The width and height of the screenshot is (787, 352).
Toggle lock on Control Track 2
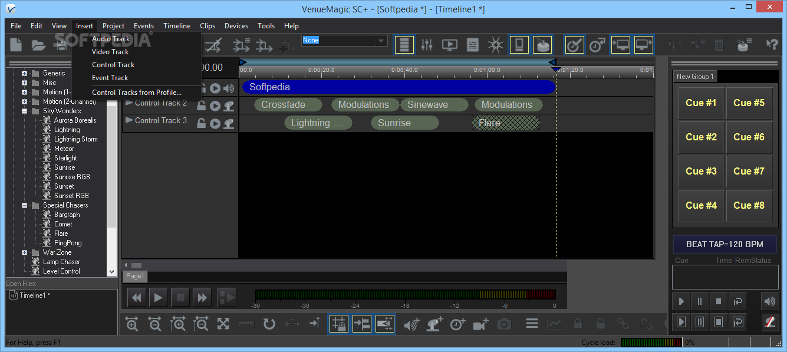[x=202, y=106]
